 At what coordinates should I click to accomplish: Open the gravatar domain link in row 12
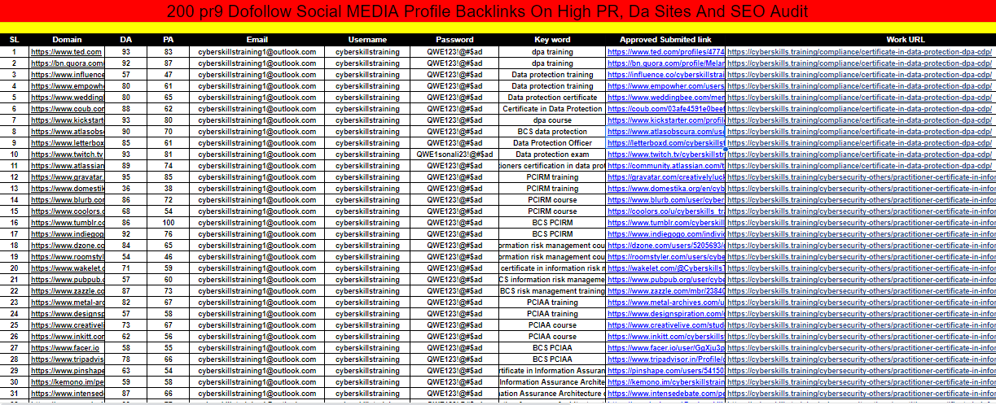(68, 176)
